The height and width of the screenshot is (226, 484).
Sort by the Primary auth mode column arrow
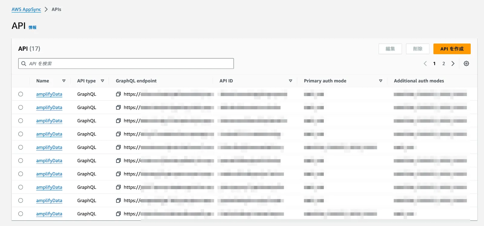coord(381,81)
